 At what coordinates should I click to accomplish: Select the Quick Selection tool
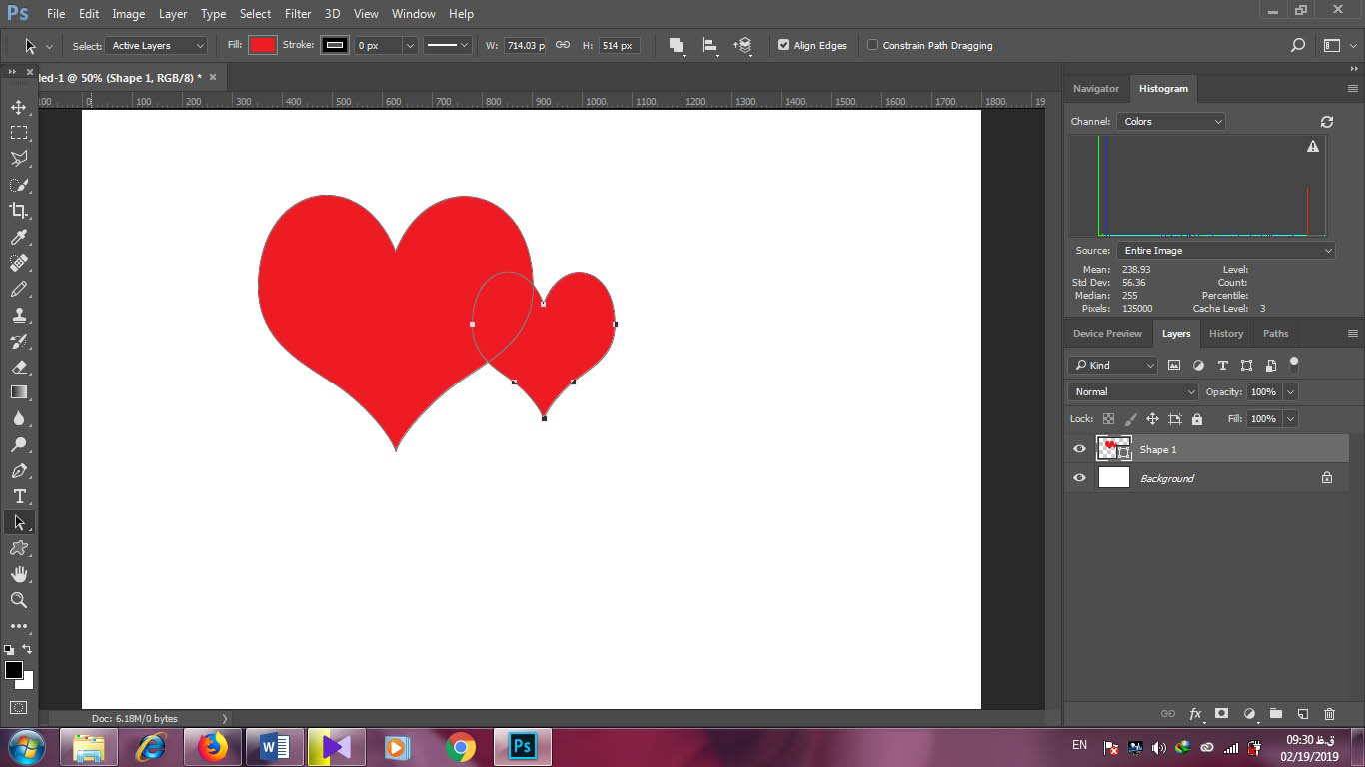(x=18, y=185)
